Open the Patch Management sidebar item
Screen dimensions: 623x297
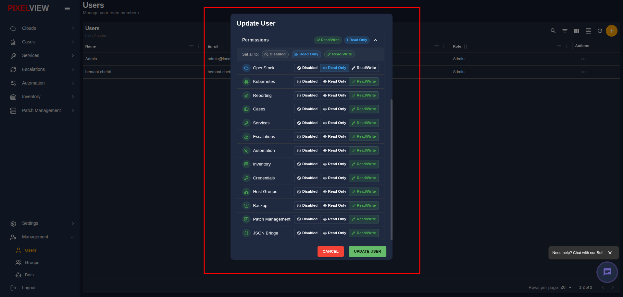(42, 110)
